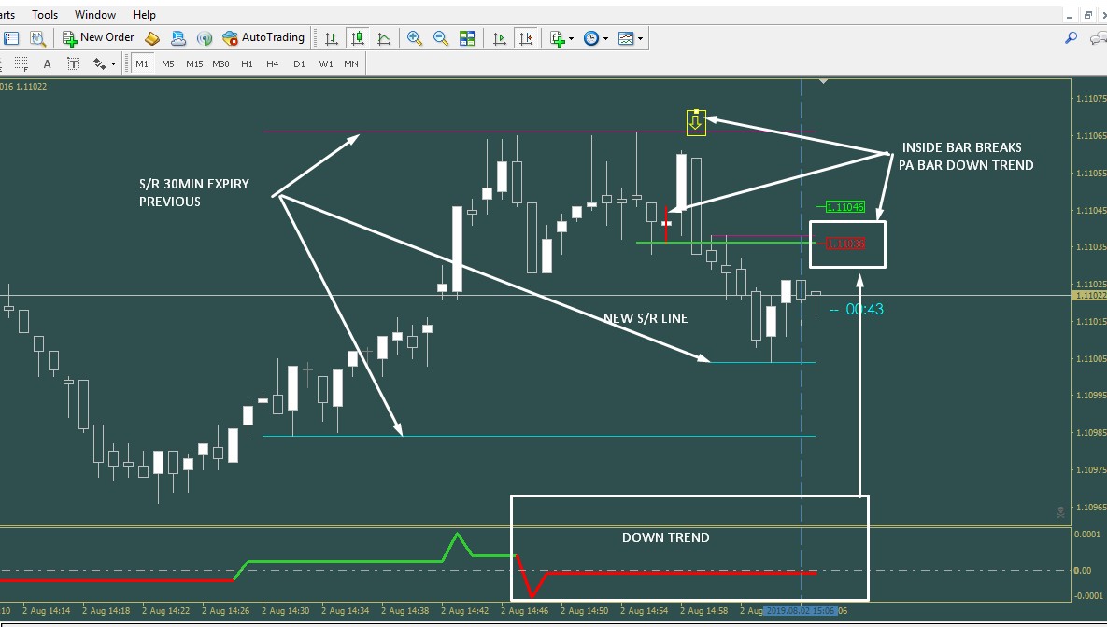Click the green 1.11046 price label
1107x627 pixels.
[x=845, y=206]
